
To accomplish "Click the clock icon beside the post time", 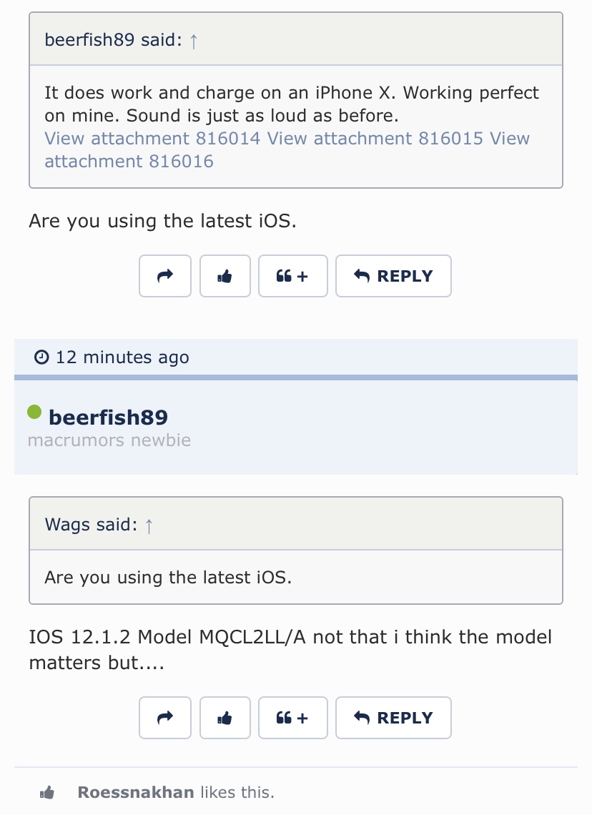I will (41, 357).
